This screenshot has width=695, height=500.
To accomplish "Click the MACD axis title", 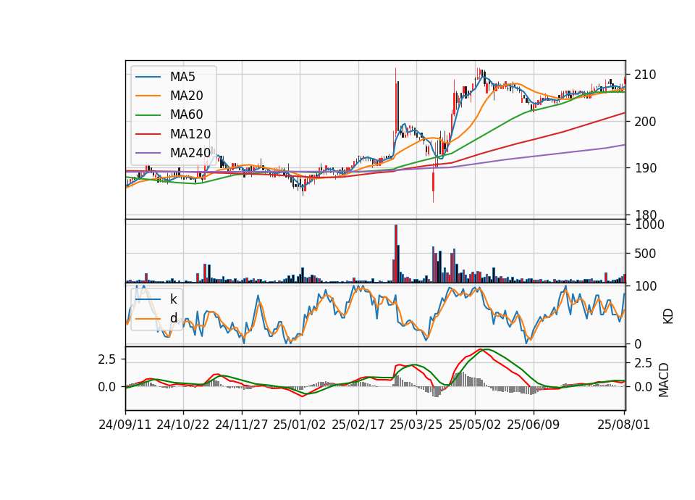I will 664,380.
